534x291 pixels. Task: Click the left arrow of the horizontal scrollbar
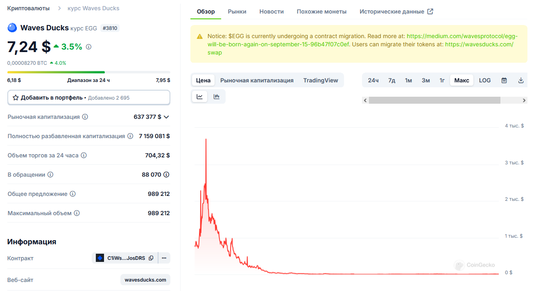click(365, 100)
